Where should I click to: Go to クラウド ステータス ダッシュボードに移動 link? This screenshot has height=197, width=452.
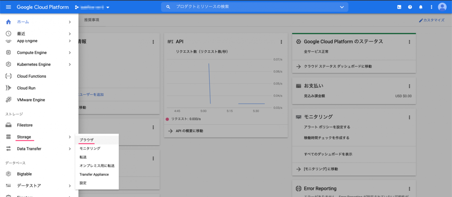click(x=338, y=66)
